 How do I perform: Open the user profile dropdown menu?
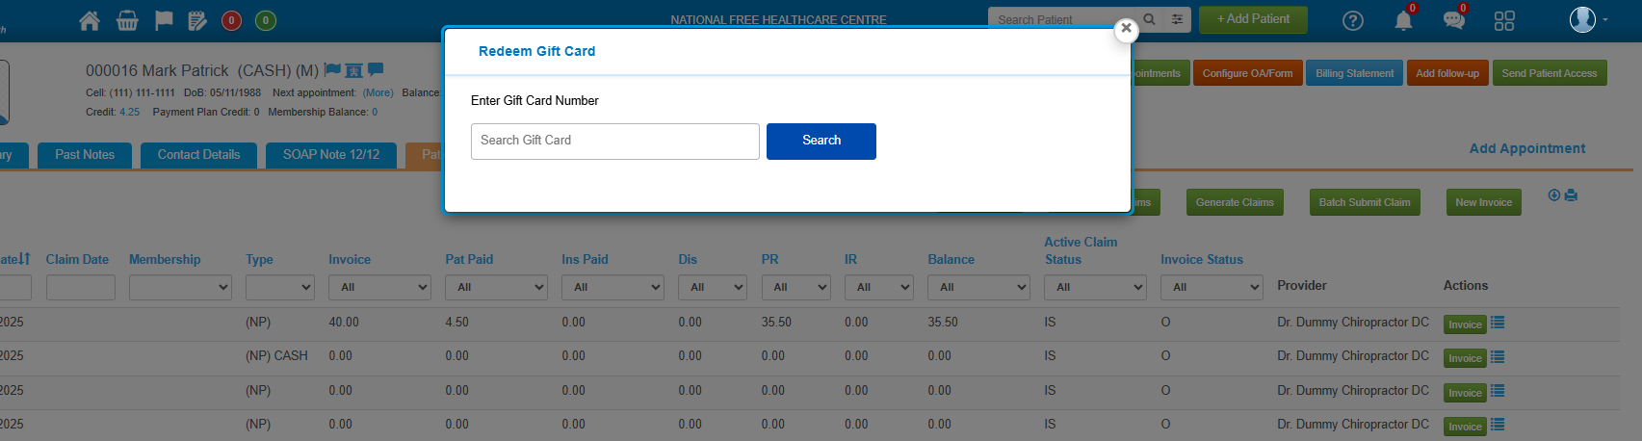point(1588,19)
